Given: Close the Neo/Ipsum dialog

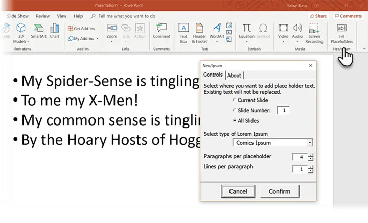Looking at the screenshot, I should pos(311,66).
